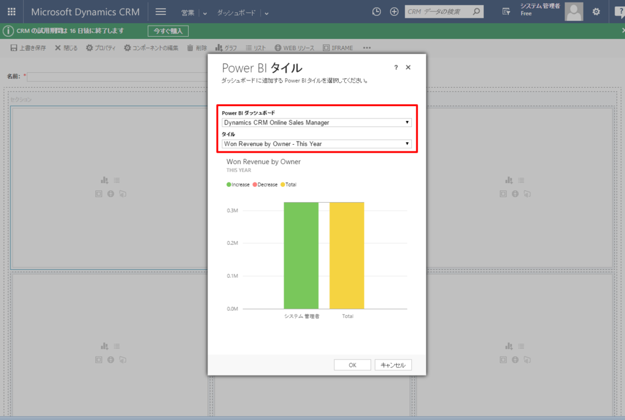625x420 pixels.
Task: Open the app launcher grid
Action: pos(12,12)
